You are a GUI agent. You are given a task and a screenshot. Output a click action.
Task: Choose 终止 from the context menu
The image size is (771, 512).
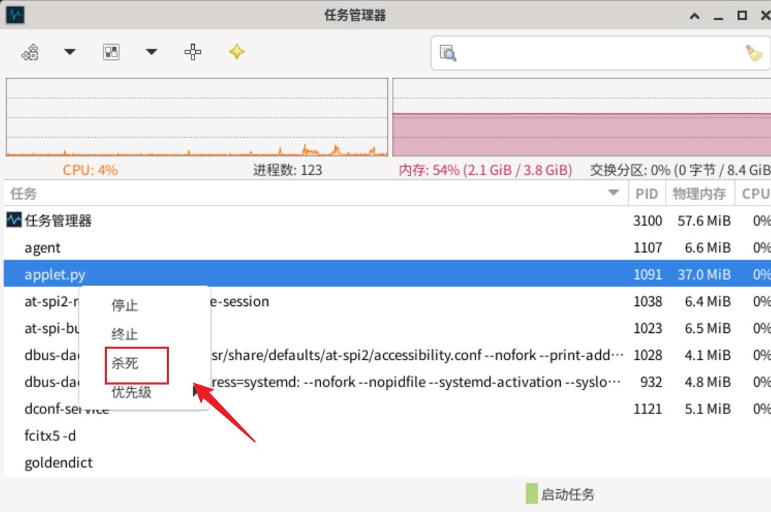pyautogui.click(x=125, y=334)
